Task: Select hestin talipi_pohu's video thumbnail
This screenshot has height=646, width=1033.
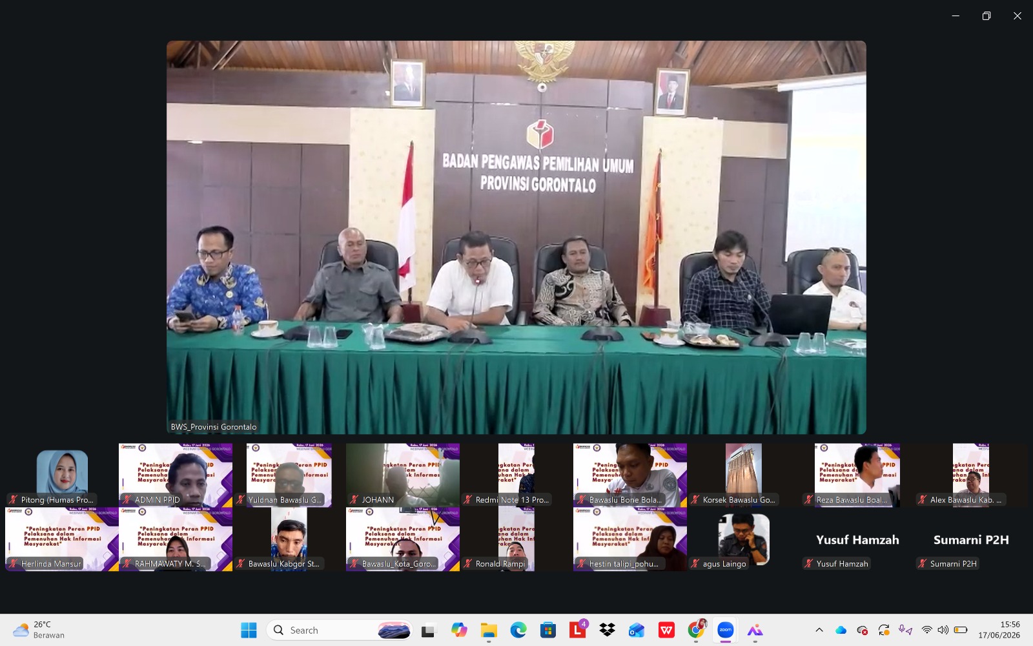Action: (x=630, y=539)
